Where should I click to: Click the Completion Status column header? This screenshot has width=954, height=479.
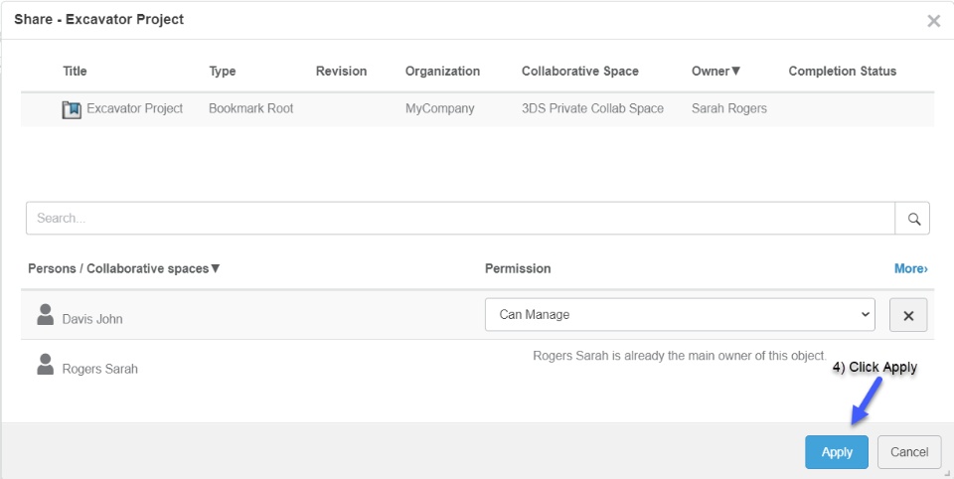point(842,72)
